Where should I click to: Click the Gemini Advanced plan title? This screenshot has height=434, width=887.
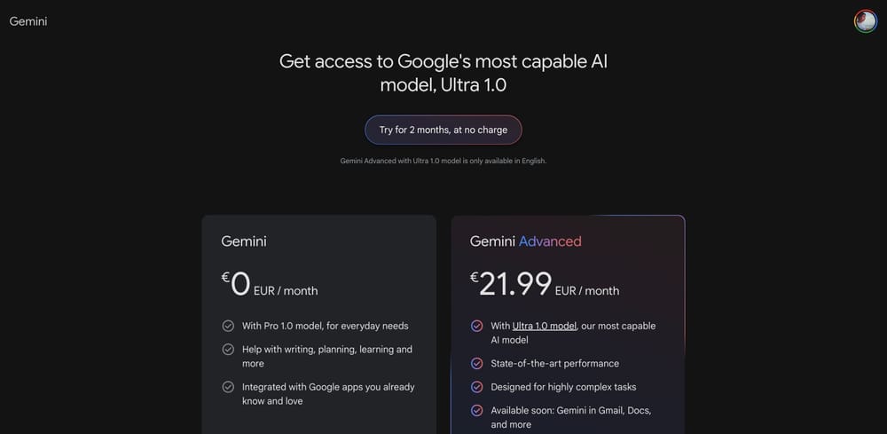pos(526,241)
